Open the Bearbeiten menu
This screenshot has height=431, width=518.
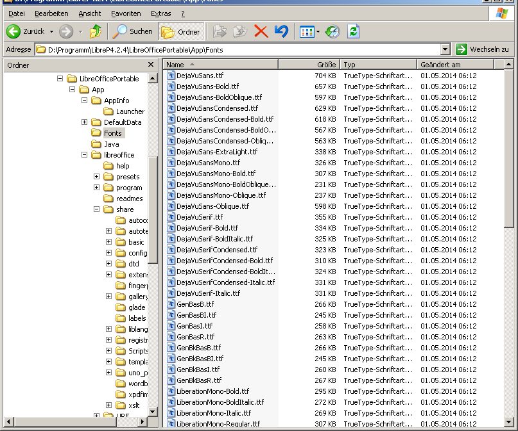[x=51, y=14]
